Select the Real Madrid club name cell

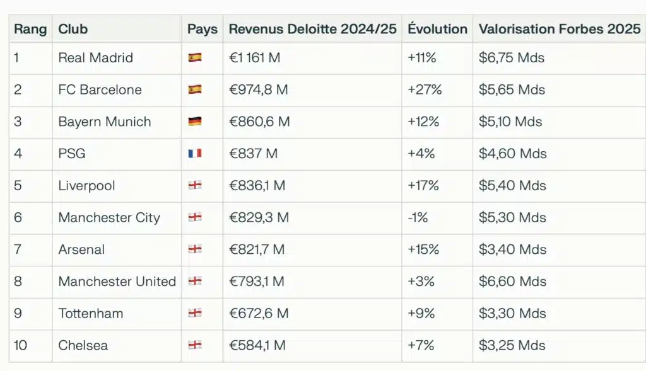click(95, 58)
